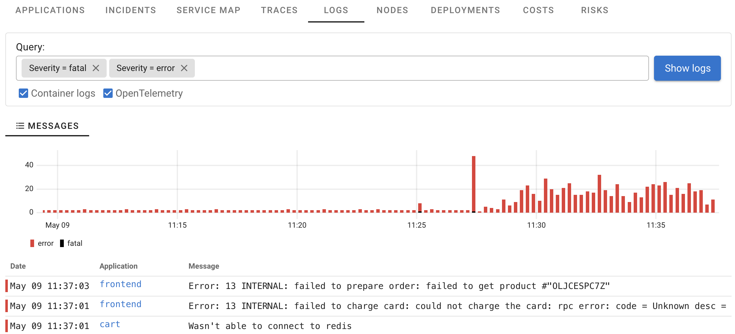This screenshot has width=735, height=334.
Task: Click the Show logs button
Action: pyautogui.click(x=687, y=68)
